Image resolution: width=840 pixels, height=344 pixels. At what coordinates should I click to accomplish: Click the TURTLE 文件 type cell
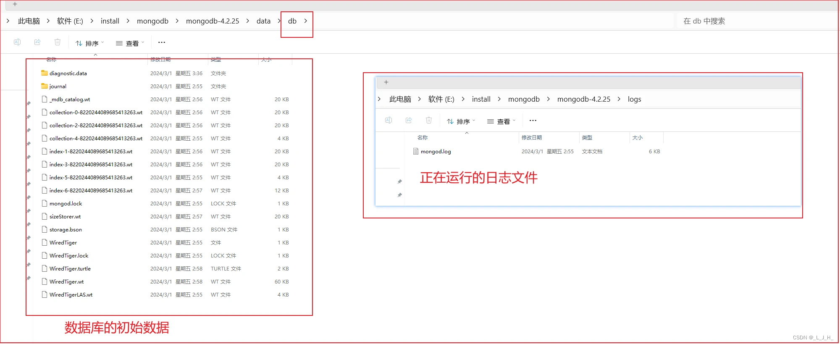coord(226,268)
